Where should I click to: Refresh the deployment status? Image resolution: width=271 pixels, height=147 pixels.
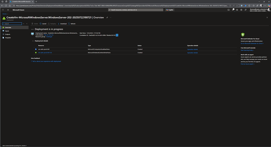(72, 24)
